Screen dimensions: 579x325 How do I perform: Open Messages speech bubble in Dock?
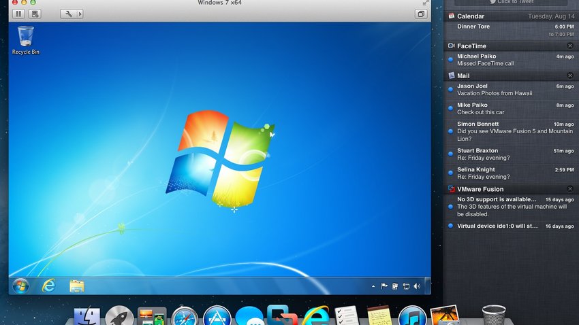click(249, 316)
